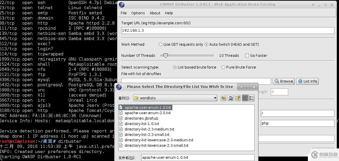Click the file name field in dialog

click(198, 158)
